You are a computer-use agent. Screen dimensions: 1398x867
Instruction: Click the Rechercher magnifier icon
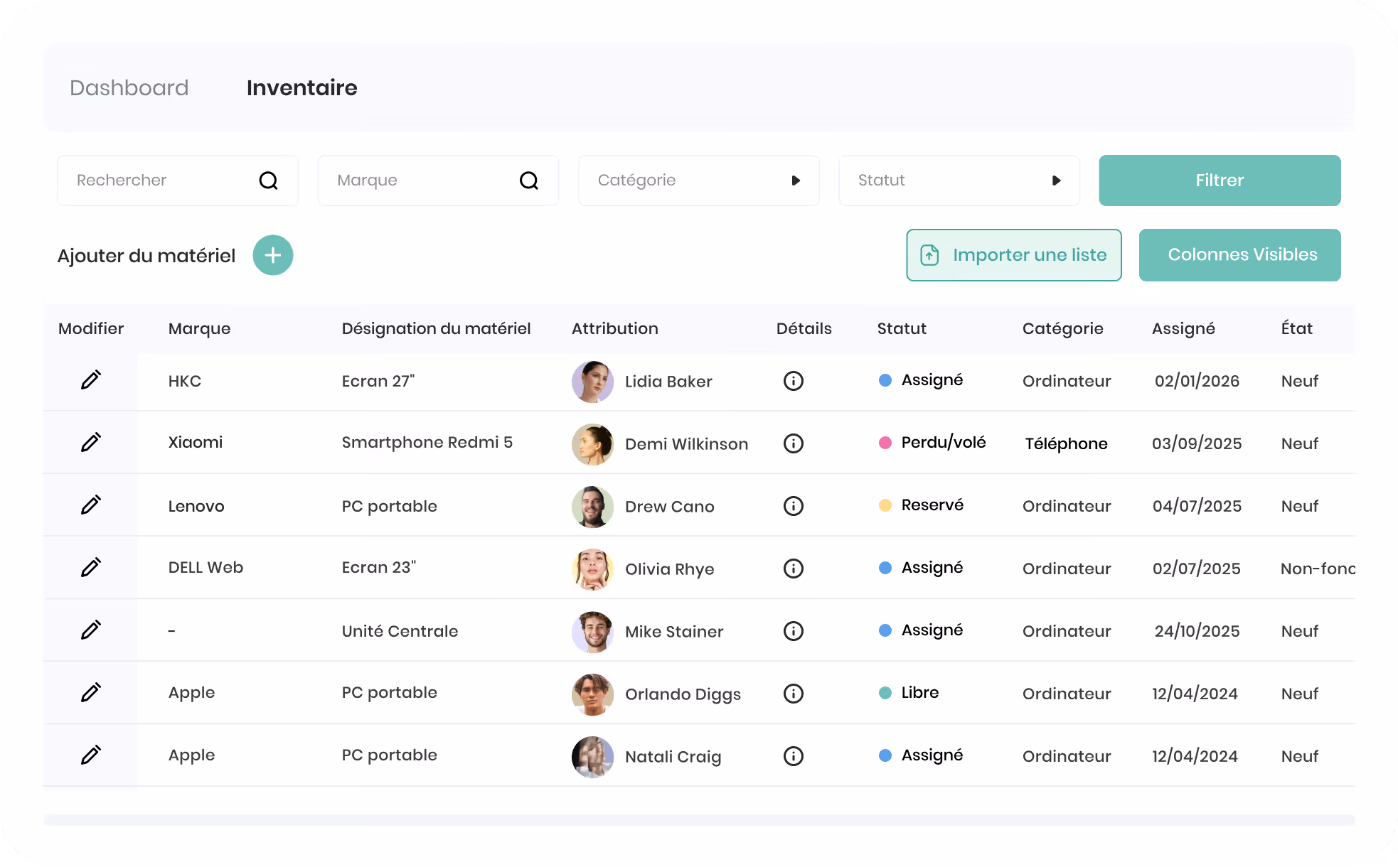(268, 181)
